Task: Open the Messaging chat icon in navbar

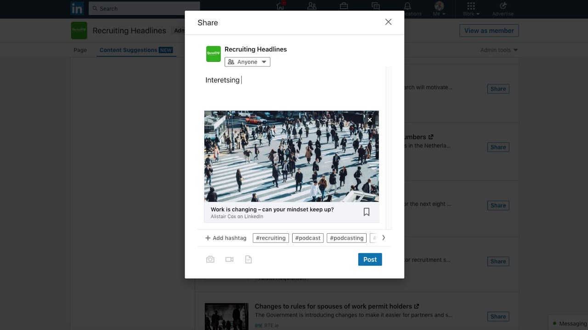Action: [x=376, y=6]
